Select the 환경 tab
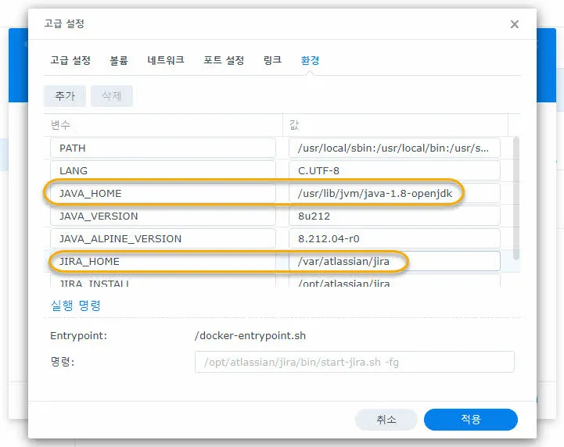This screenshot has height=447, width=564. [x=310, y=60]
